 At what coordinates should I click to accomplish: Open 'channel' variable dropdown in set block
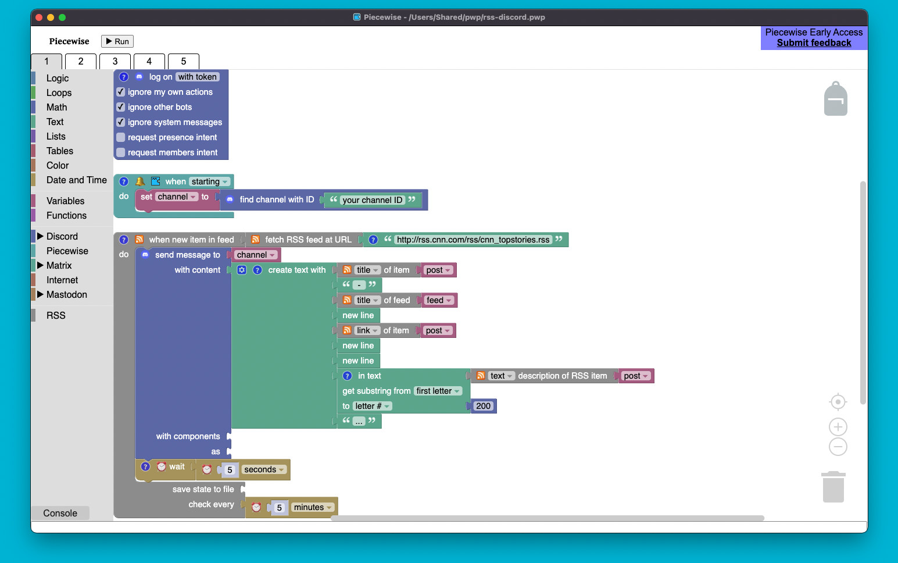point(177,197)
